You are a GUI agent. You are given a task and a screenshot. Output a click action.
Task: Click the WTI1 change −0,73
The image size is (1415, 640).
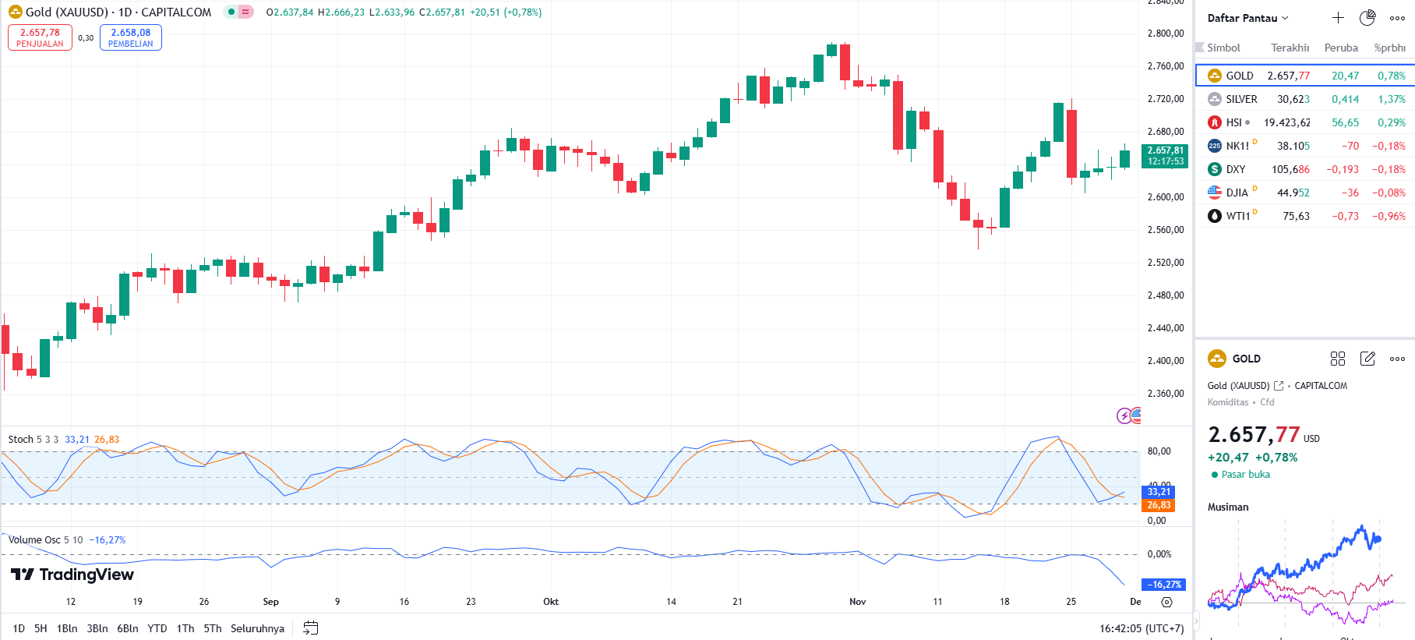point(1346,216)
